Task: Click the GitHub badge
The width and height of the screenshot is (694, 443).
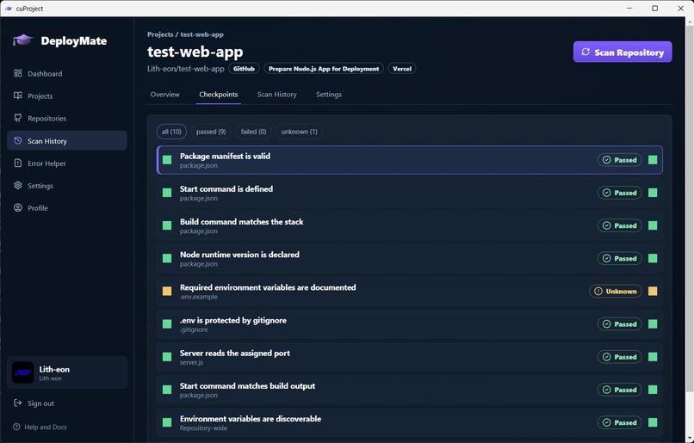Action: [x=244, y=69]
